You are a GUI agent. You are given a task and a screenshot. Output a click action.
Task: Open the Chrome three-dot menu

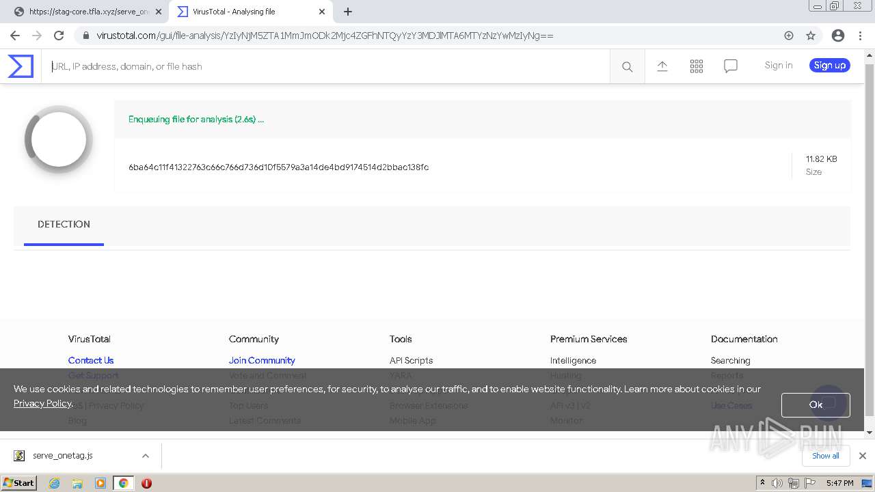[861, 36]
